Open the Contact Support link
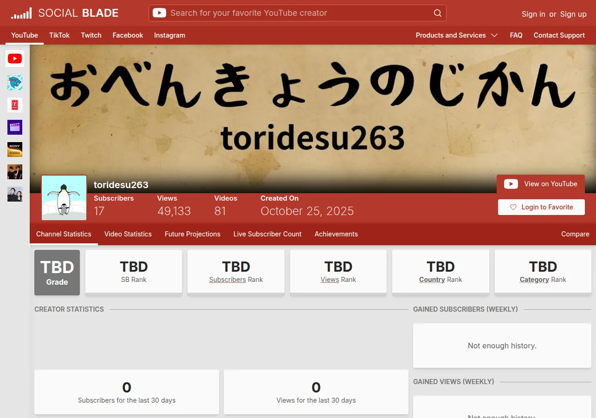Viewport: 596px width, 418px height. click(559, 35)
